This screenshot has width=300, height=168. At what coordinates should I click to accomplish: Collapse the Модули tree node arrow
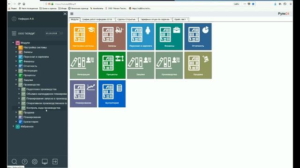(13, 42)
